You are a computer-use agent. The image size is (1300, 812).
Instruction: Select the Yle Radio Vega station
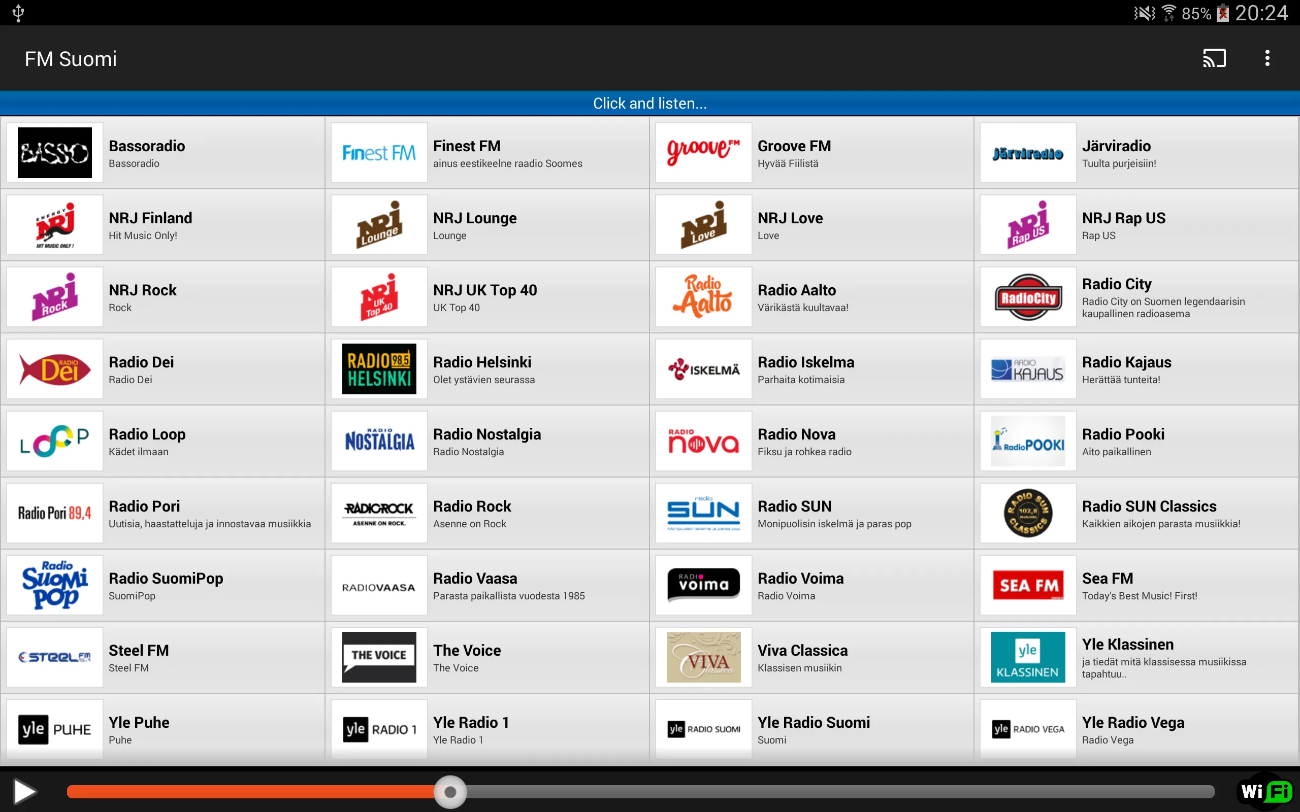[1135, 729]
